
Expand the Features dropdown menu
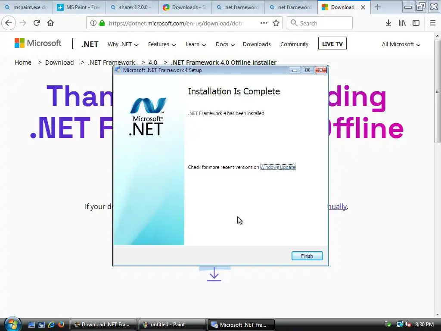pos(162,44)
